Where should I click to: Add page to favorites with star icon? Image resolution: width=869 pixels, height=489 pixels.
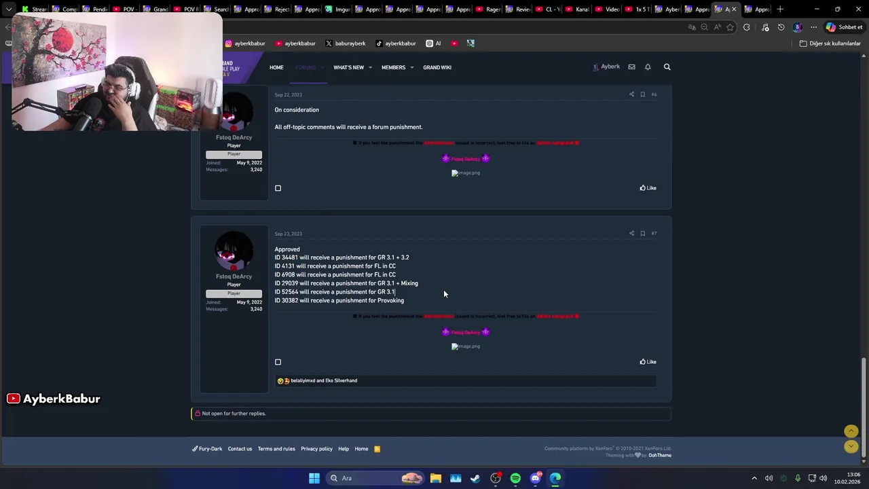[x=730, y=27]
